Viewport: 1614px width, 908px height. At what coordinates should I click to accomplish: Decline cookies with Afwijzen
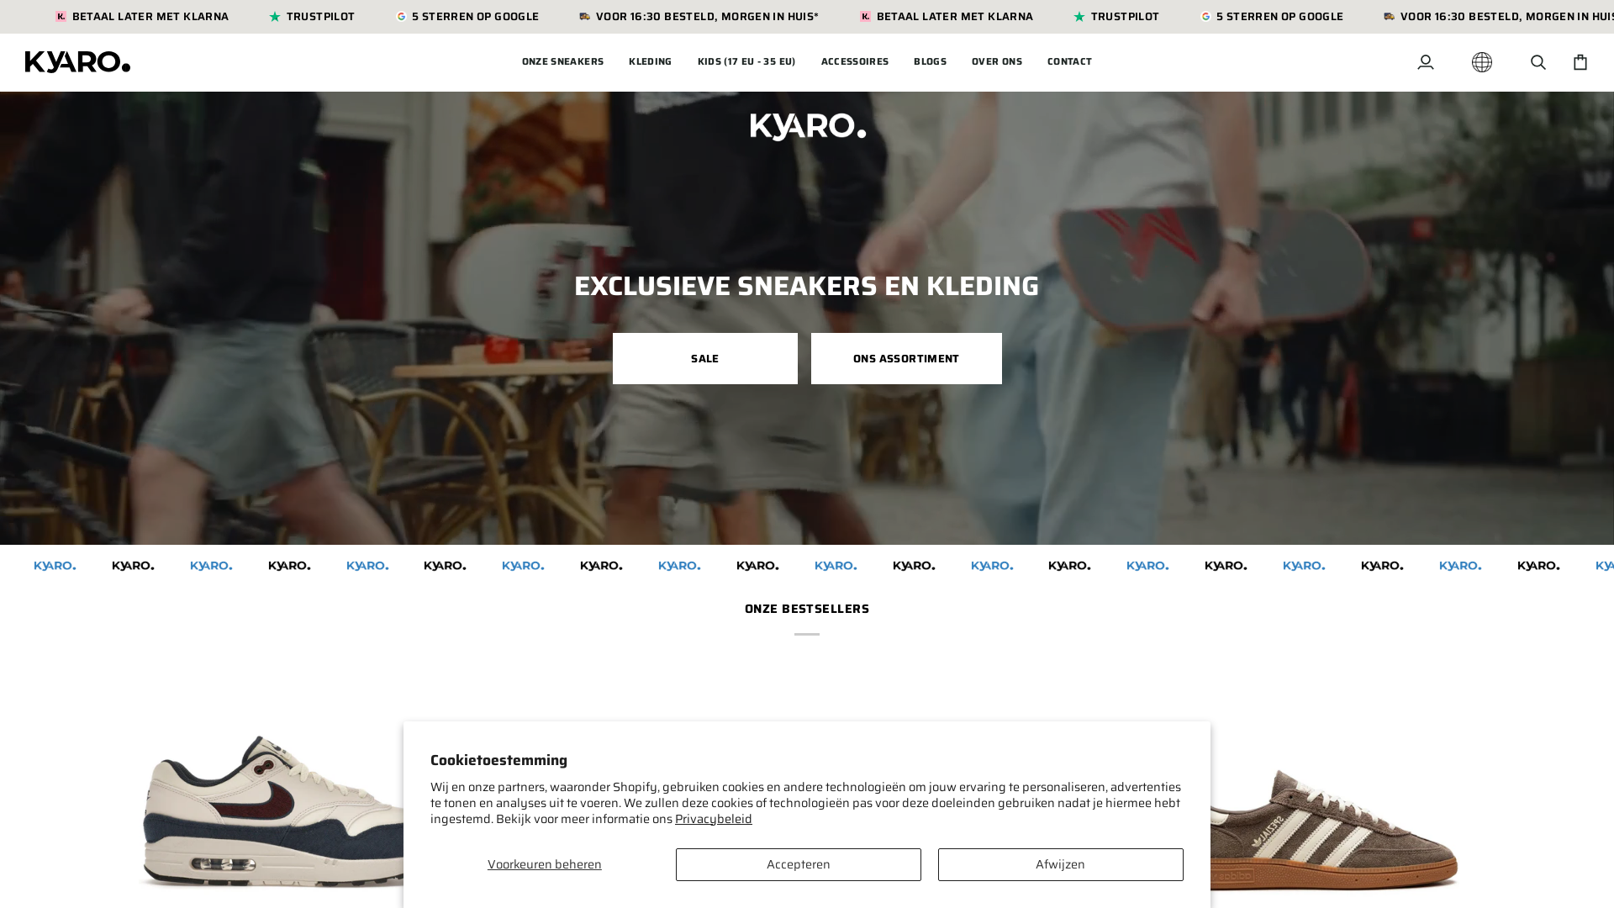(x=1060, y=864)
